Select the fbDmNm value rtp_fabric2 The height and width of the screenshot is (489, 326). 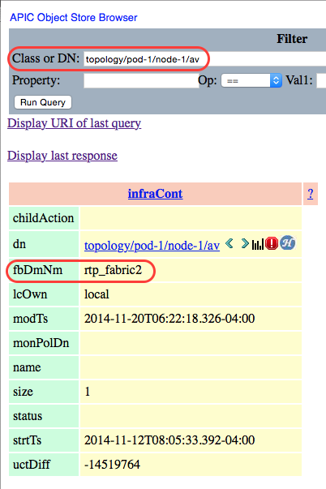tap(113, 270)
